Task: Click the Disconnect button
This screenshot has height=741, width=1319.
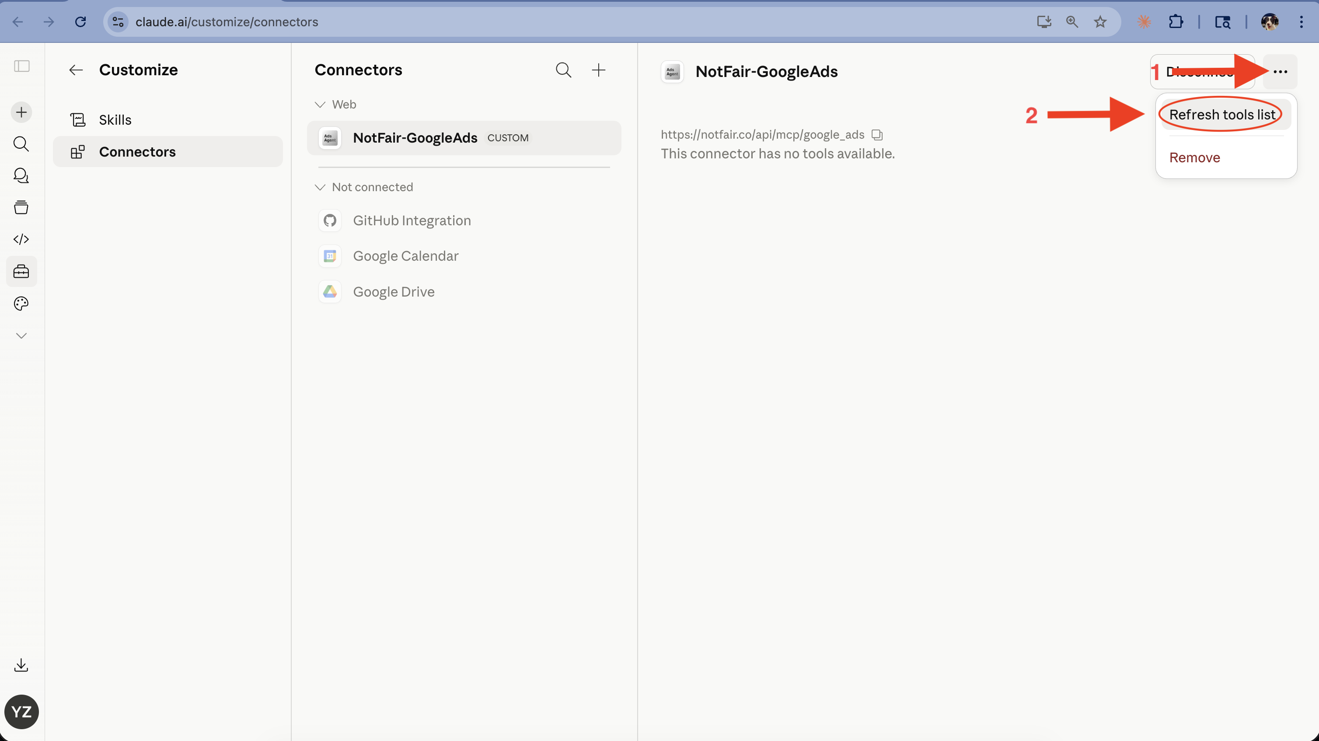Action: (1201, 72)
